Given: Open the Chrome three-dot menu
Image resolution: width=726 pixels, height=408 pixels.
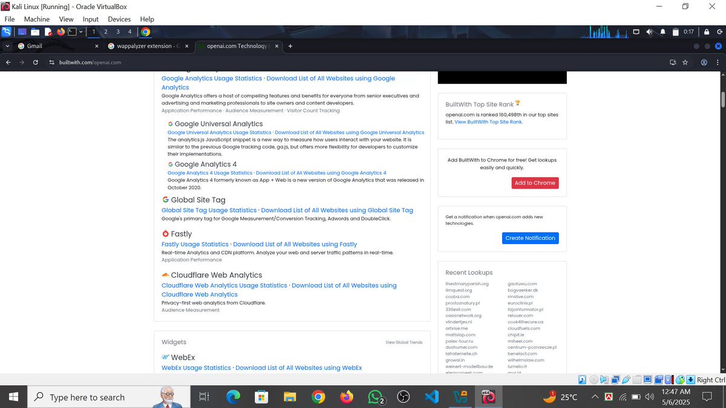Looking at the screenshot, I should 718,62.
